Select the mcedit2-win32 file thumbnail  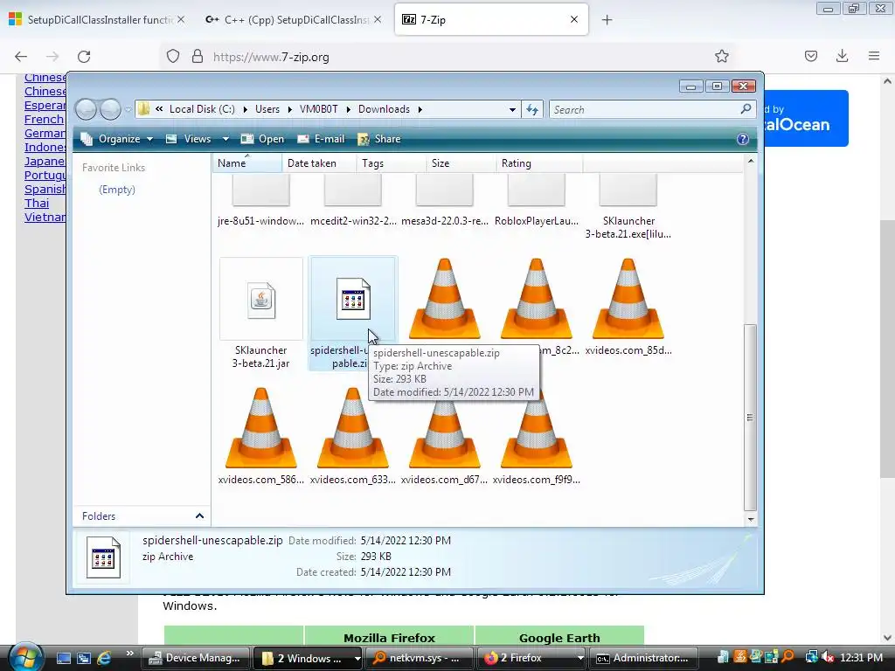[353, 190]
